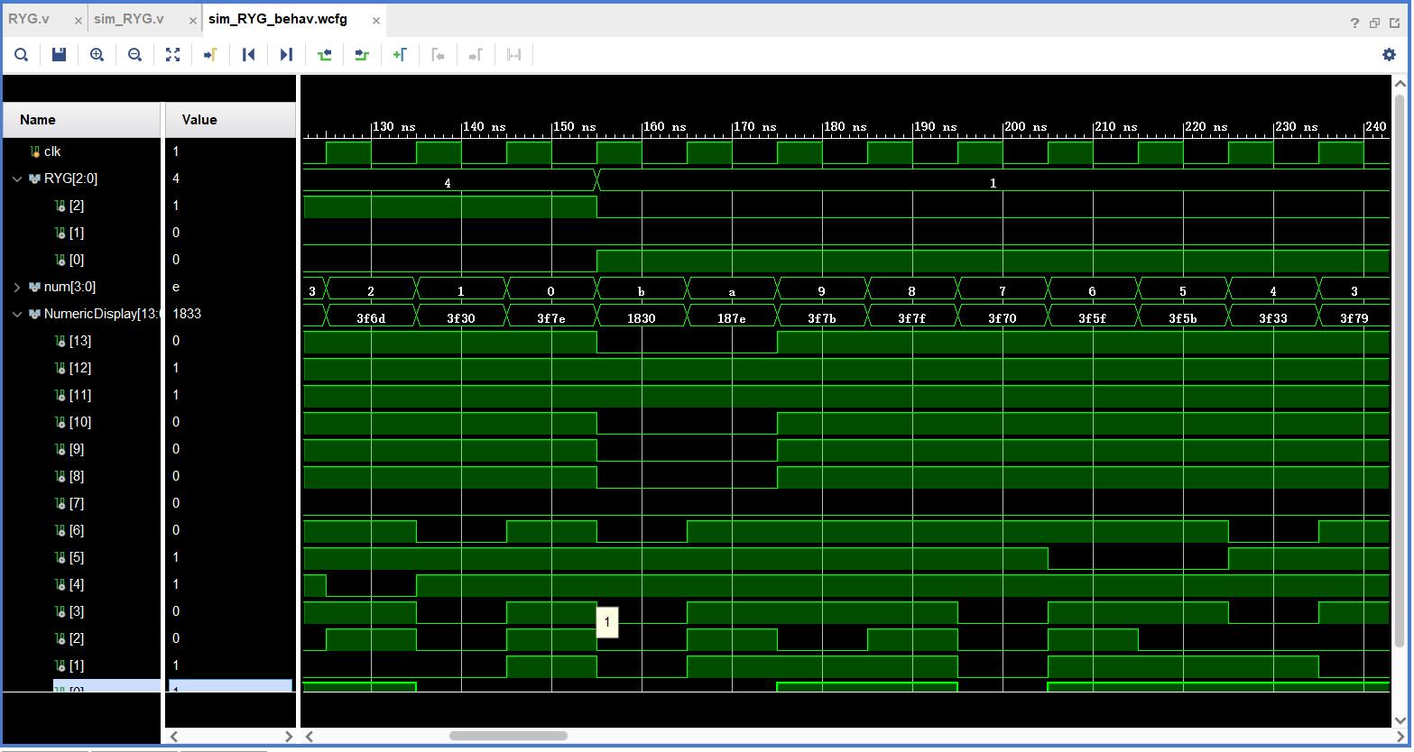Screen dimensions: 1414x752
Task: Add a marker with toolbar icon
Action: 400,55
